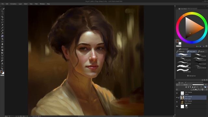Screen dimensions: 208x117
Task: Click the delete layer trash icon
Action: [207, 90]
